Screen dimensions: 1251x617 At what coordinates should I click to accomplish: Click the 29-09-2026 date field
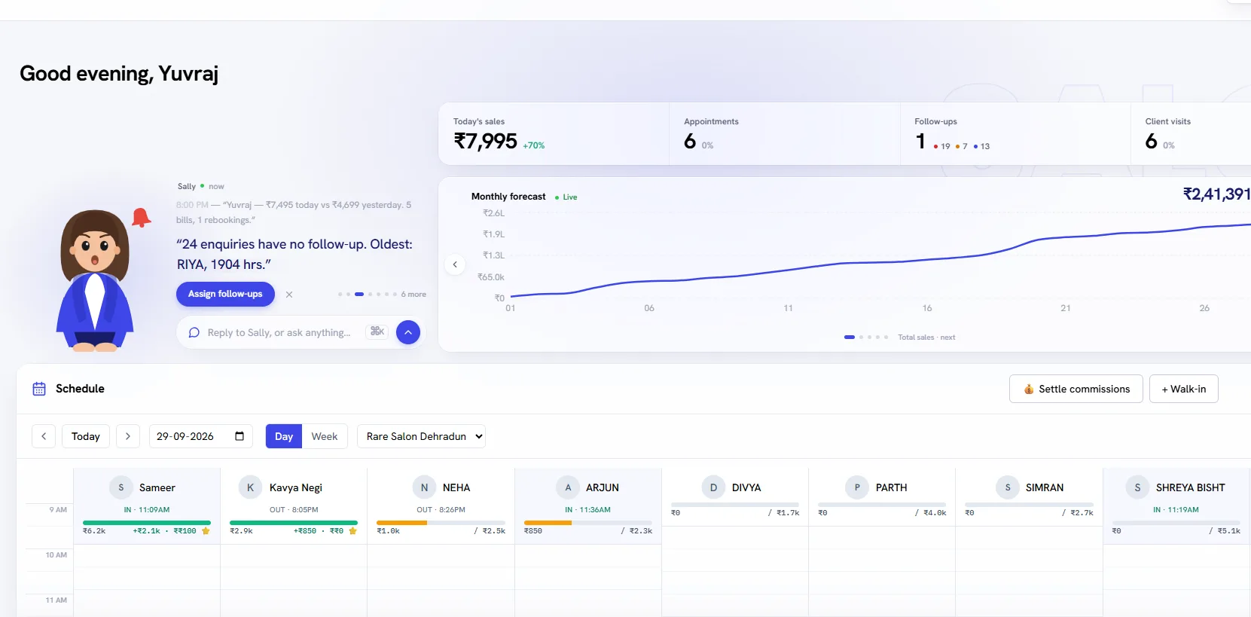tap(200, 436)
